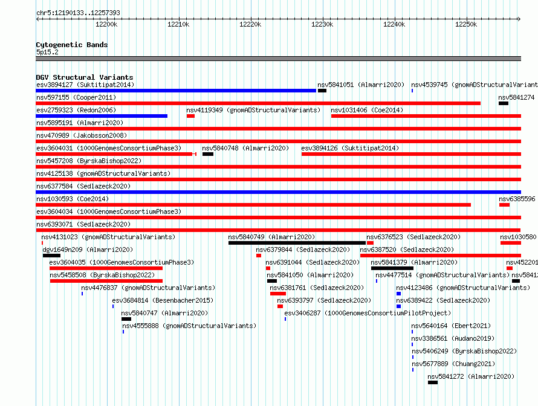This screenshot has width=538, height=406.
Task: Click the nsv5841272 (Almarri2020) label
Action: 471,376
